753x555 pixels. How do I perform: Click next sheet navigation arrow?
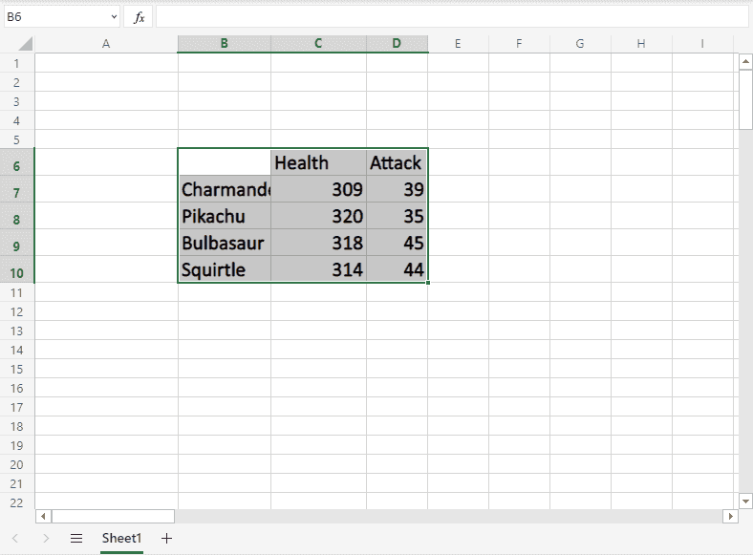45,539
